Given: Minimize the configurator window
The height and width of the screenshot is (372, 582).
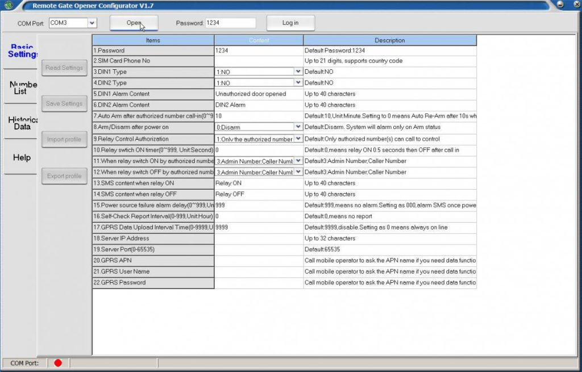Looking at the screenshot, I should point(560,5).
